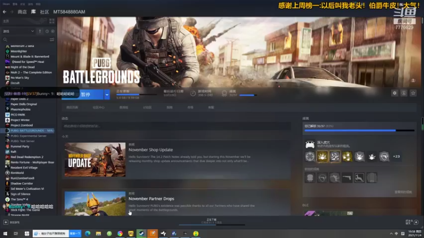
Task: Select Need for Speed Heat
Action: [x=28, y=62]
